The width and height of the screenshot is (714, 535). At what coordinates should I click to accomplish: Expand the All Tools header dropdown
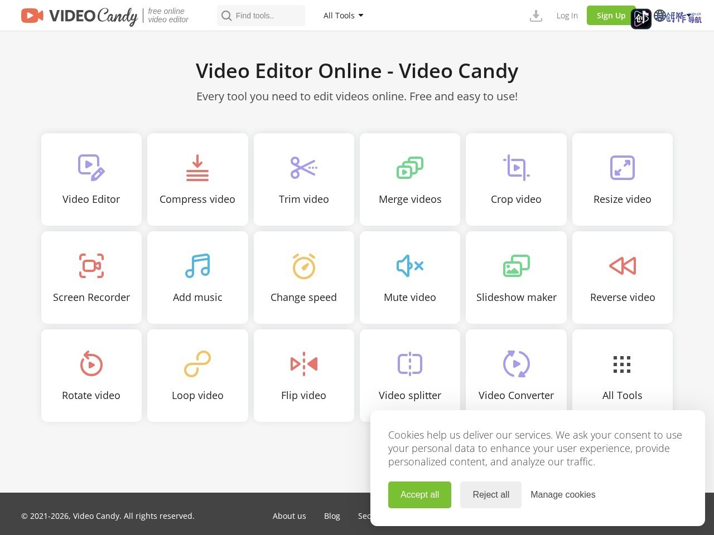pyautogui.click(x=344, y=16)
